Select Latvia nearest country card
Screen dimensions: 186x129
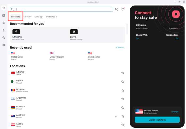(x=76, y=35)
